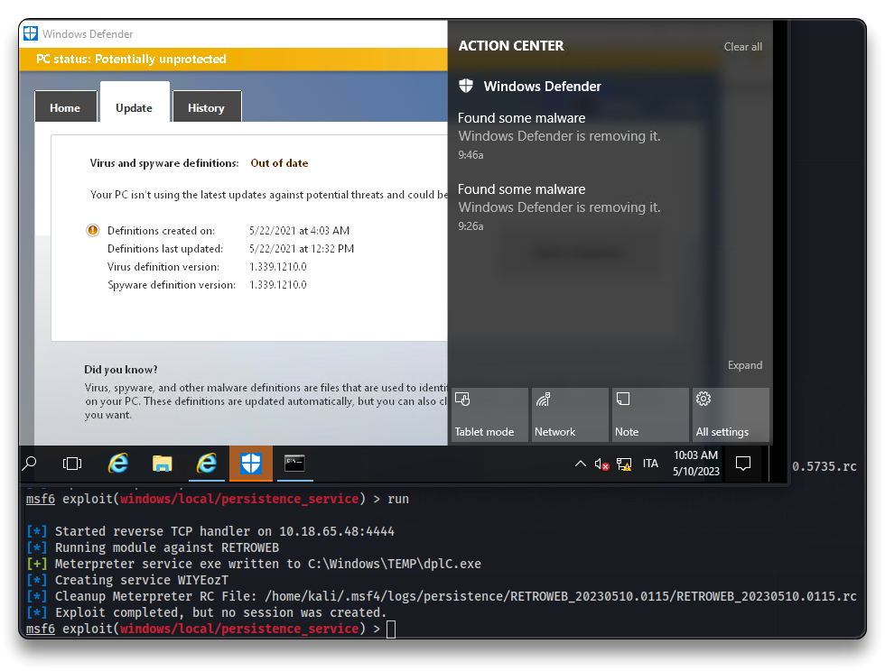885x671 pixels.
Task: Click Windows Defender shield in Action Center
Action: [466, 87]
